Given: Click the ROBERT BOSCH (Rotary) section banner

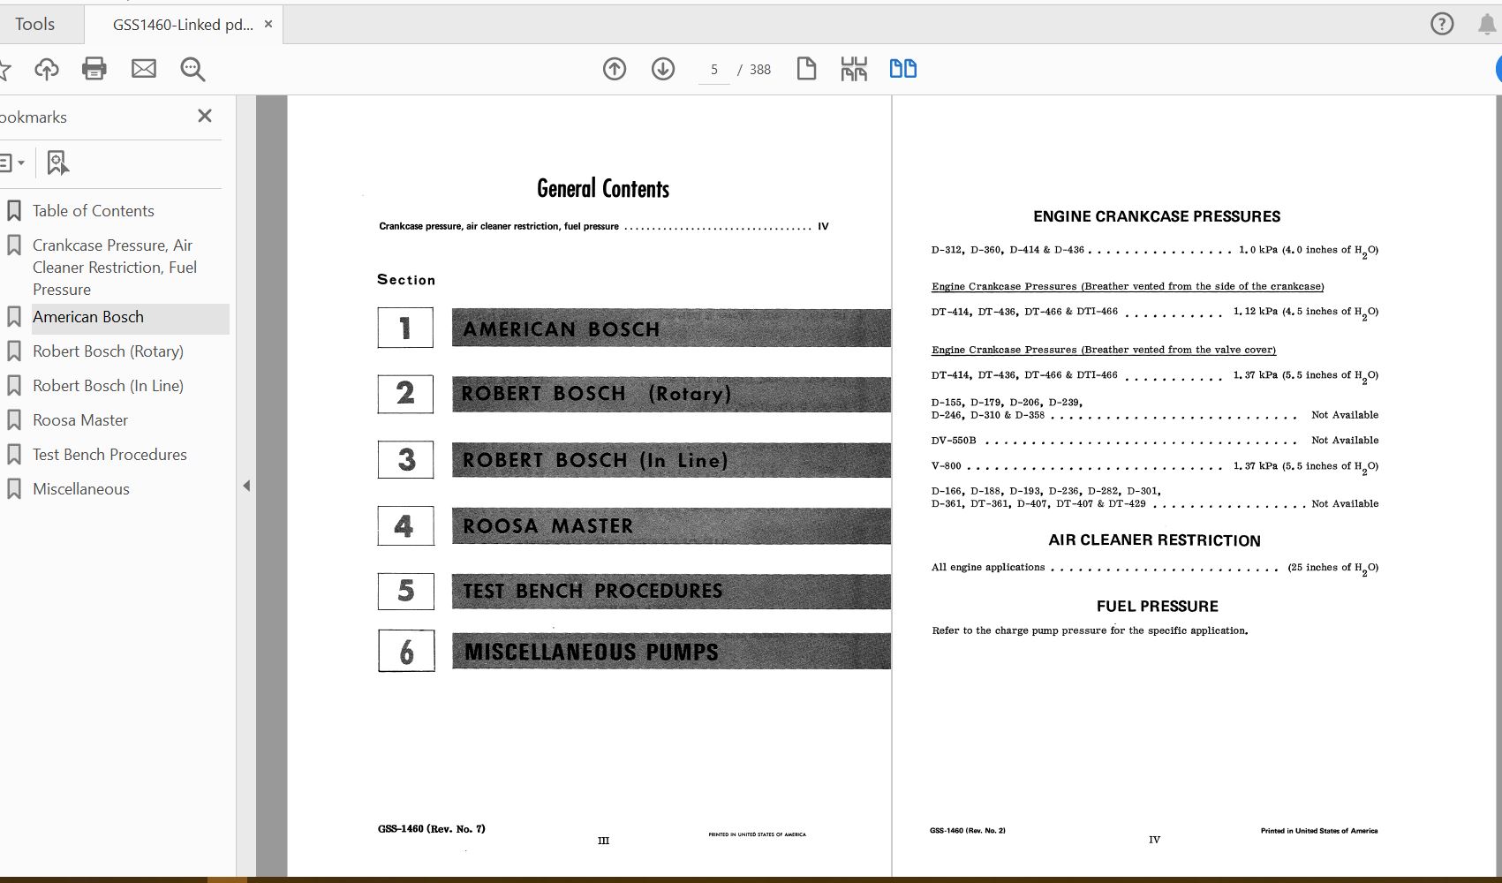Looking at the screenshot, I should click(671, 394).
